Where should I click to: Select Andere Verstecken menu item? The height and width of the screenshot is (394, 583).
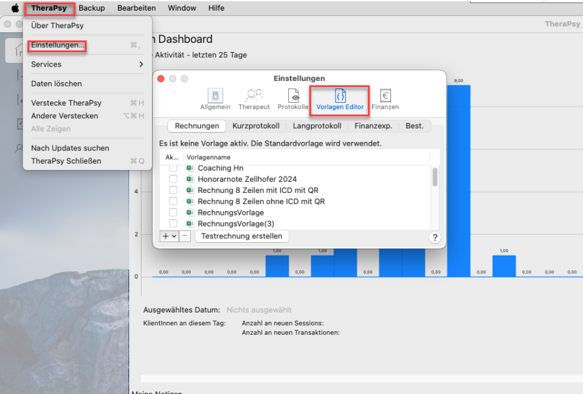click(x=65, y=116)
